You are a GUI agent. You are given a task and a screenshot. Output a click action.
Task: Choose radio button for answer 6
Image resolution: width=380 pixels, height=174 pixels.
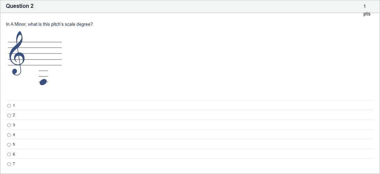[x=9, y=154]
